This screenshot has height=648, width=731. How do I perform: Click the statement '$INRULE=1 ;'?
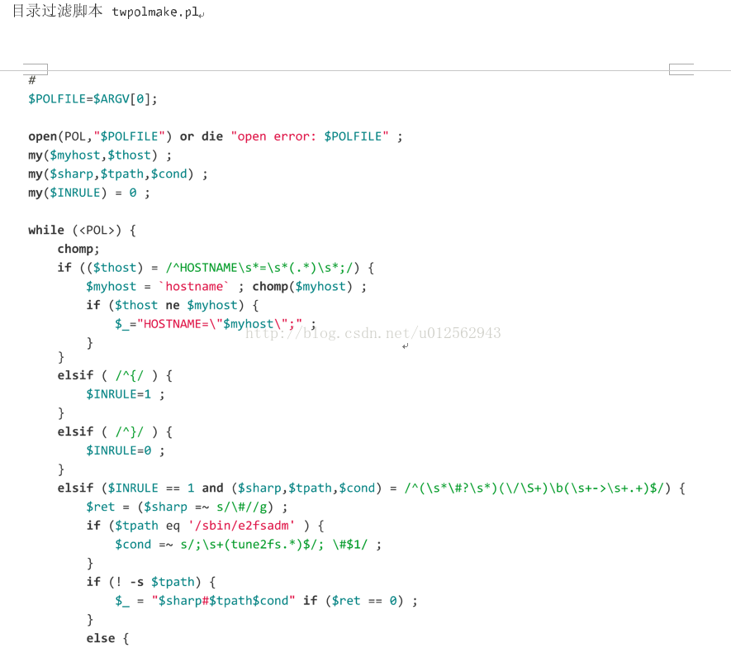126,395
